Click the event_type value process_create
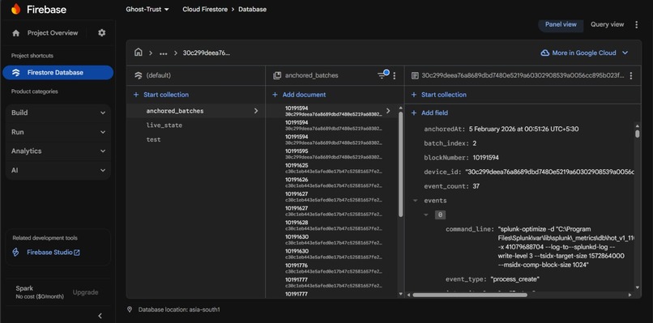 pos(514,278)
